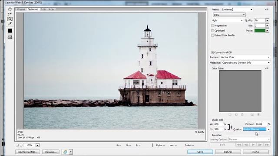Click the image height field
This screenshot has height=156, width=278.
point(218,129)
